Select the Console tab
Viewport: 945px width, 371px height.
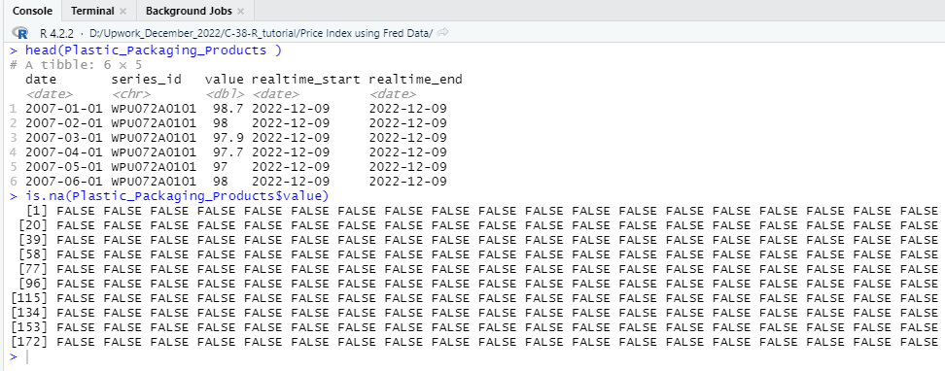(x=32, y=11)
